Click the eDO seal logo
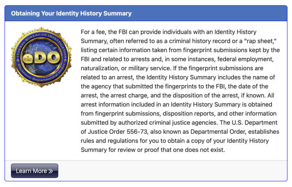 tap(41, 57)
